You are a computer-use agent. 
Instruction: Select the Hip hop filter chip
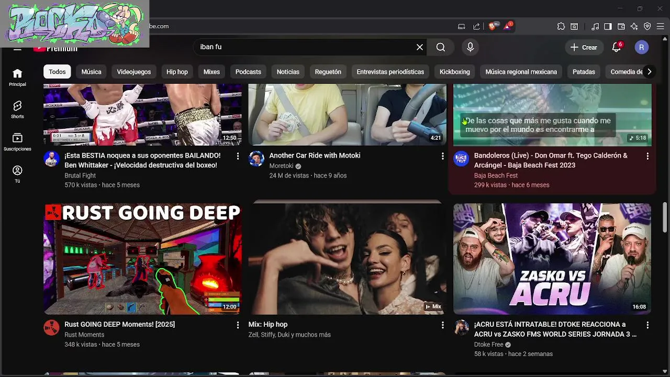[177, 72]
